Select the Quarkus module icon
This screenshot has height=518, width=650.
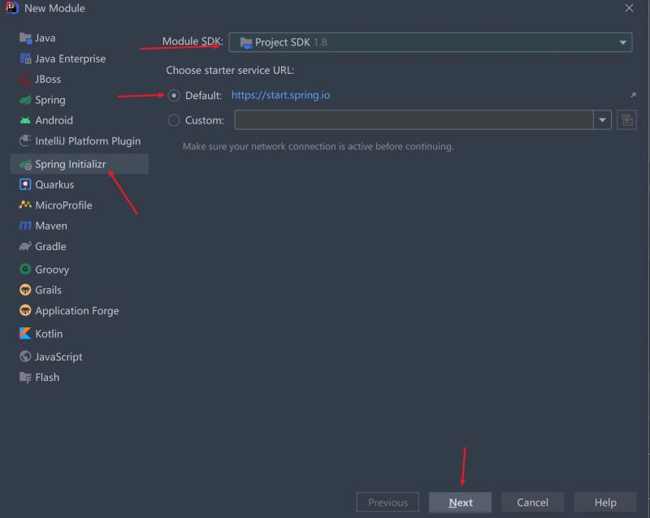(25, 184)
